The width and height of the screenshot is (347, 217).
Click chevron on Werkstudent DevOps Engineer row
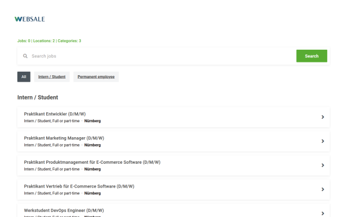tap(323, 213)
